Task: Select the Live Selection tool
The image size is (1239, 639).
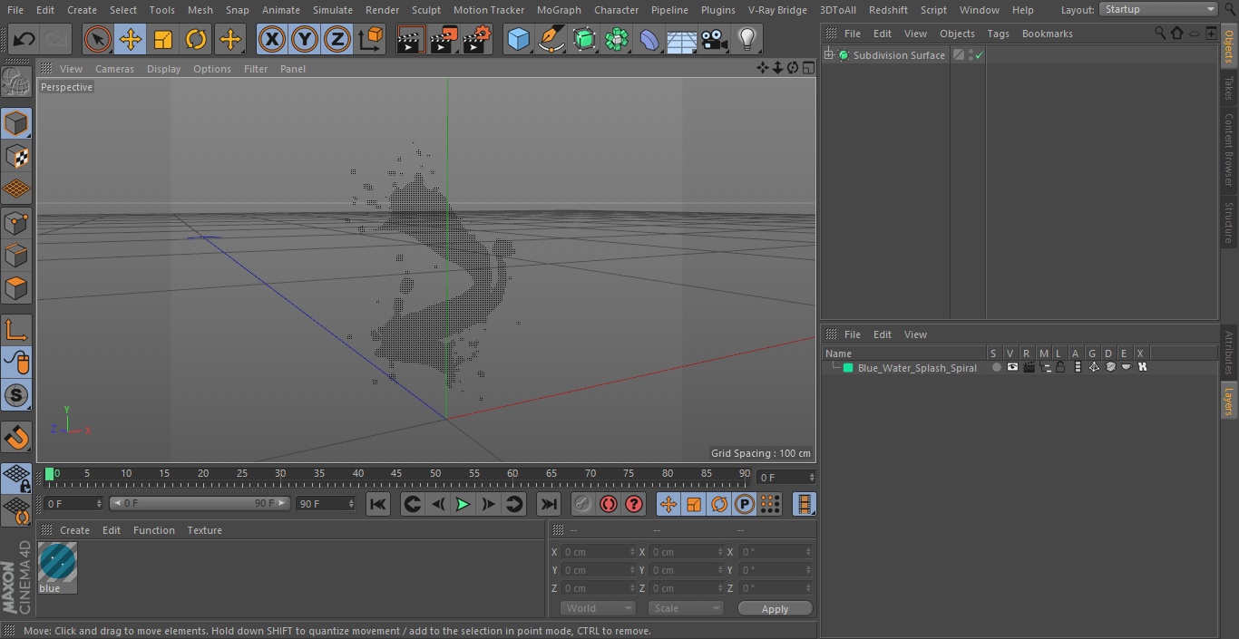Action: (x=97, y=39)
